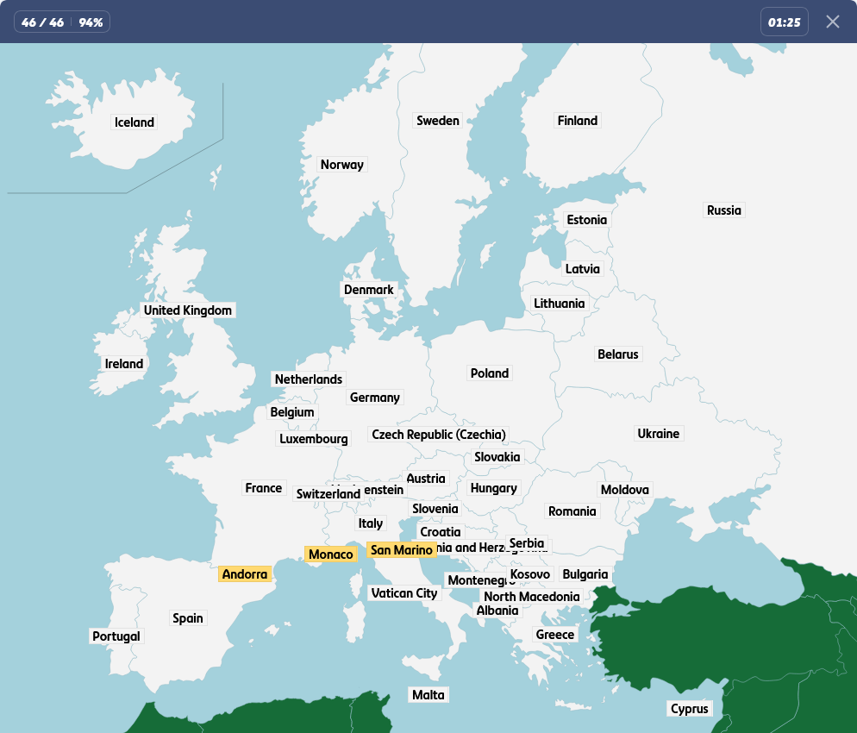Select the Czech Republic (Czechia) label

(439, 435)
